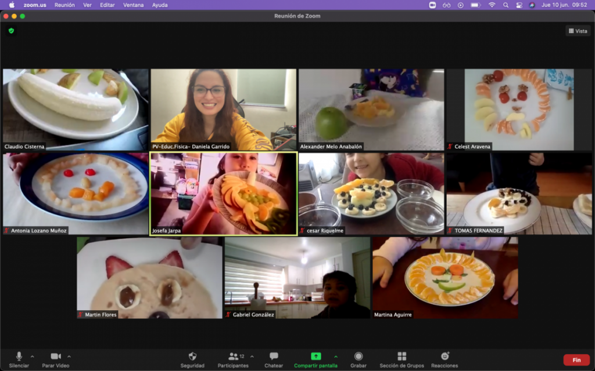The image size is (595, 371).
Task: Toggle camera off with Parar Video
Action: 56,357
